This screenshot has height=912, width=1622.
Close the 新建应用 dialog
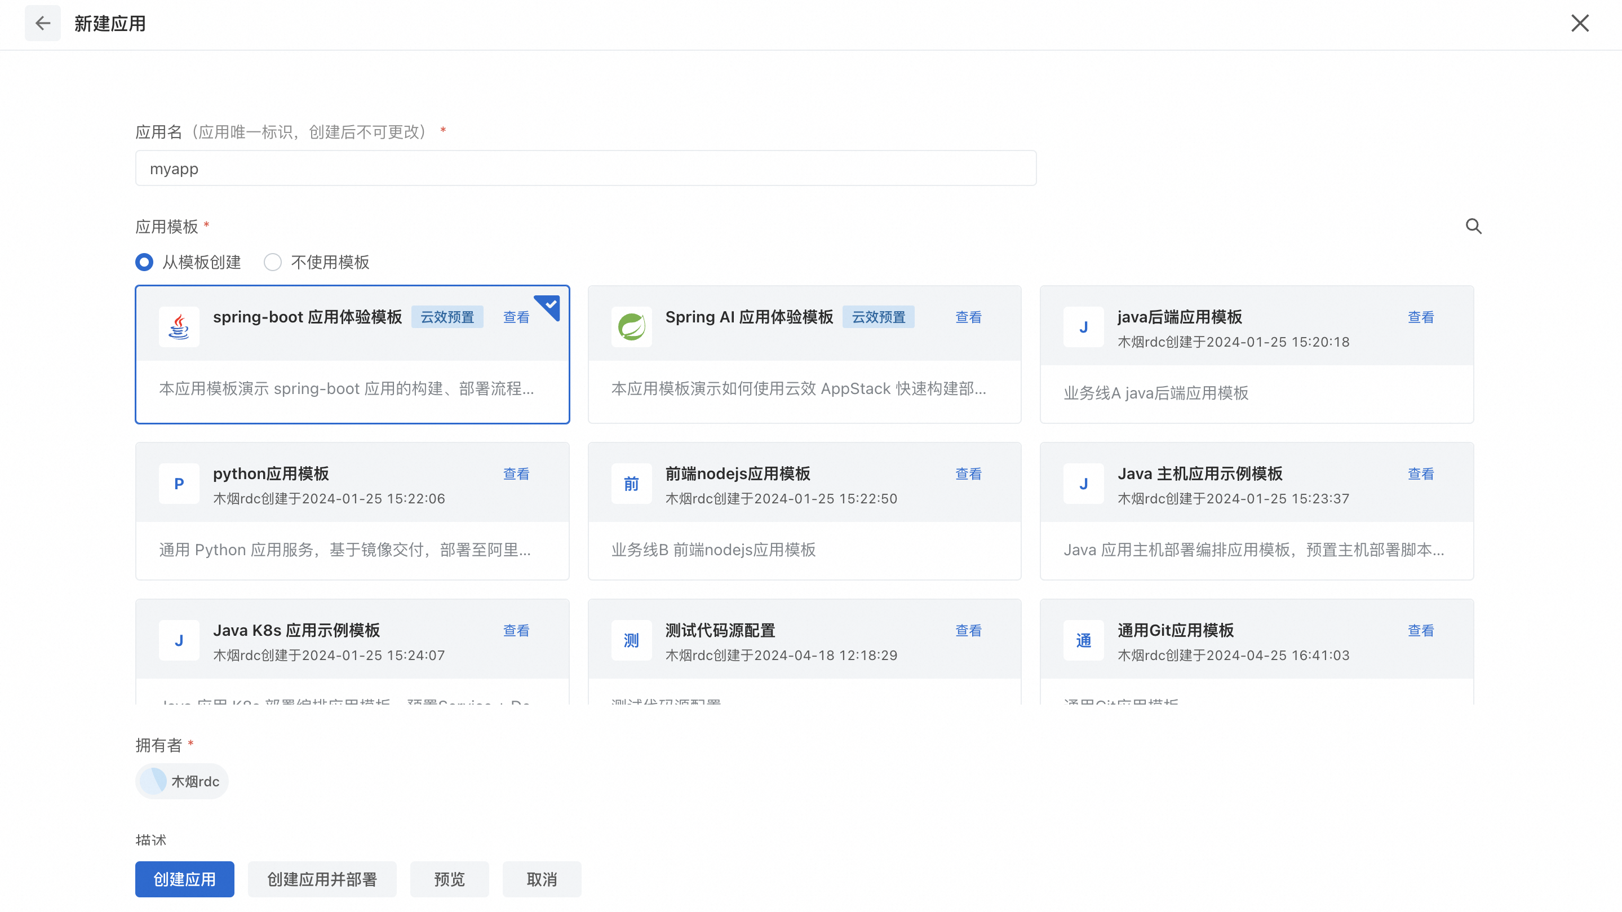(x=1579, y=23)
